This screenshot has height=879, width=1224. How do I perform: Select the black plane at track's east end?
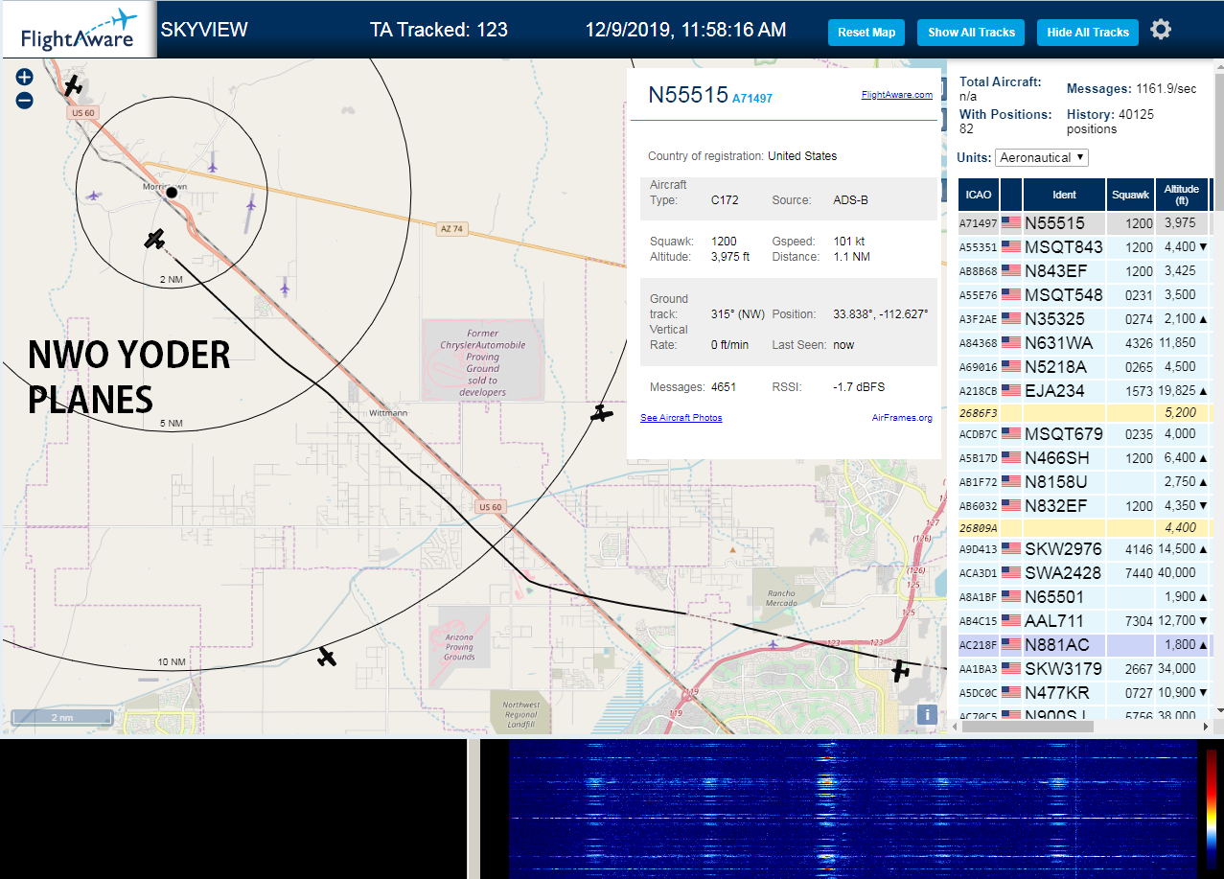[900, 671]
